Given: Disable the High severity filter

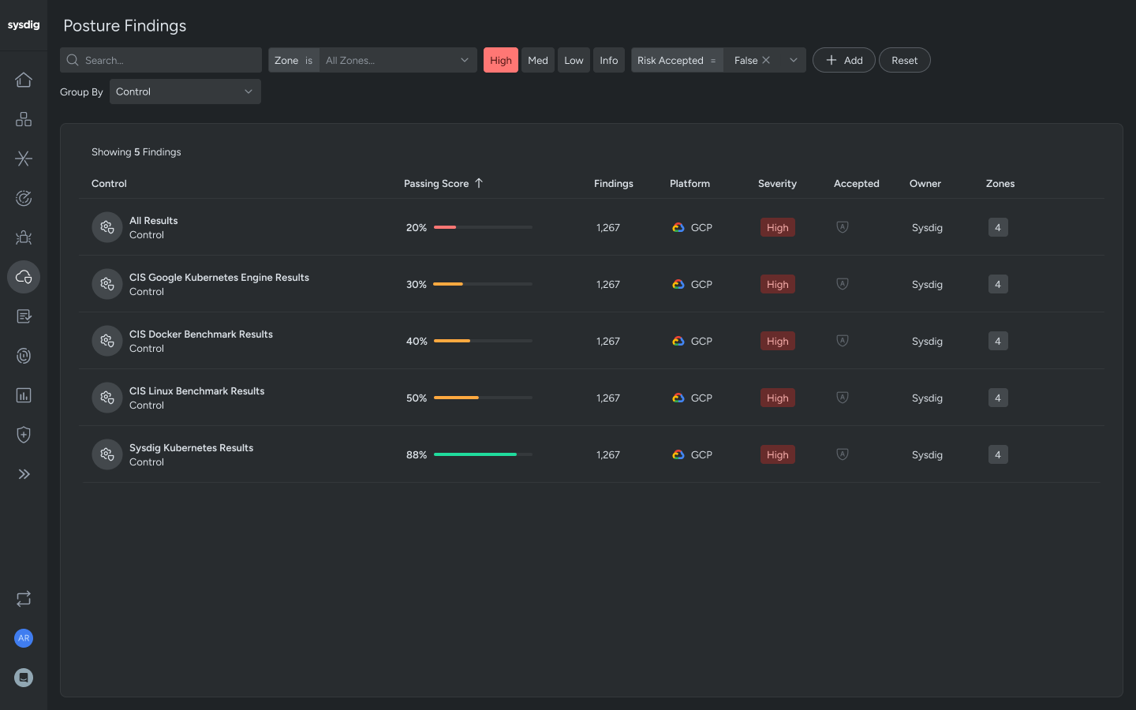Looking at the screenshot, I should pos(501,60).
